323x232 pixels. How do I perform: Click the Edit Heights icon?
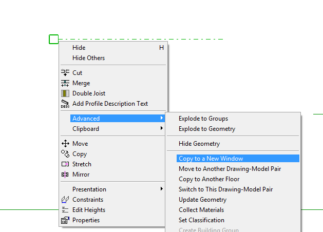[65, 210]
